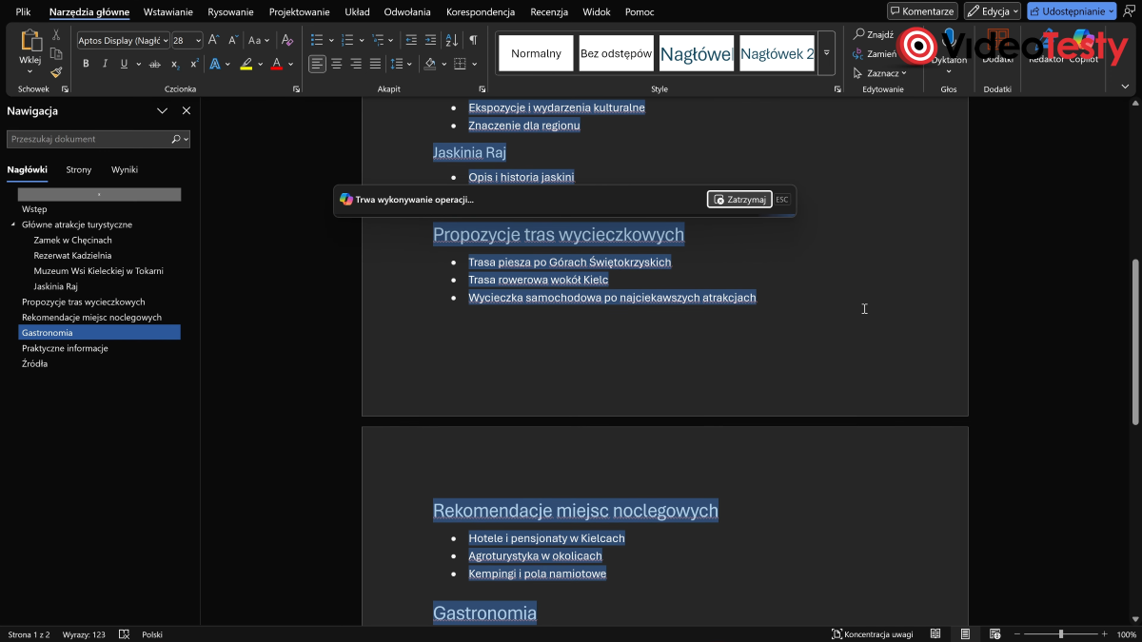Switch to Strony tab in navigation pane

coord(79,169)
